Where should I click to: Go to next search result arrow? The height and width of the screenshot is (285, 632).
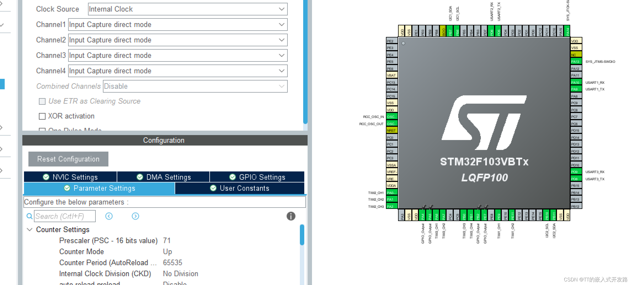pos(135,216)
